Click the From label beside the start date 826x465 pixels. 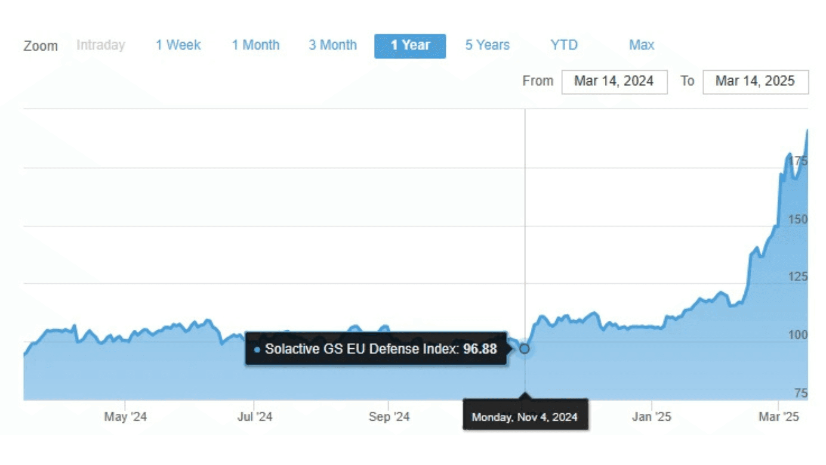click(x=538, y=81)
